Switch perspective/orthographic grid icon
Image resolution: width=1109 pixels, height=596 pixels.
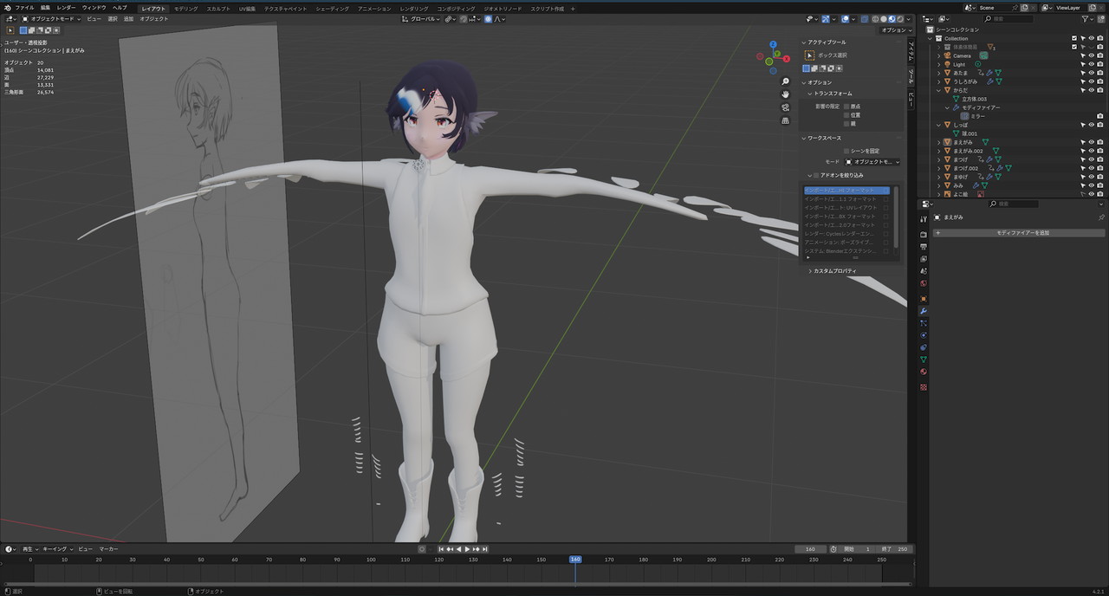point(785,121)
